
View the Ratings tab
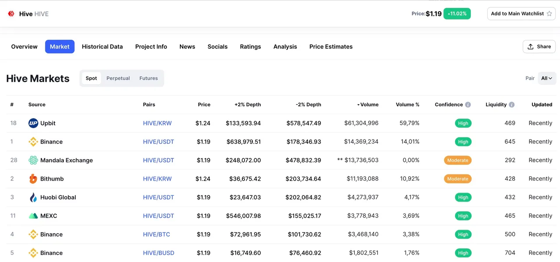[x=250, y=46]
